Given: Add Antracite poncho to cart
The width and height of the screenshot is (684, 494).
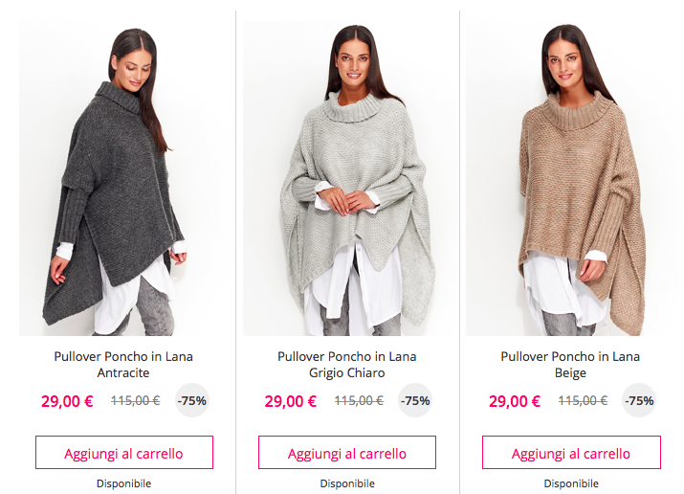Looking at the screenshot, I should [124, 453].
